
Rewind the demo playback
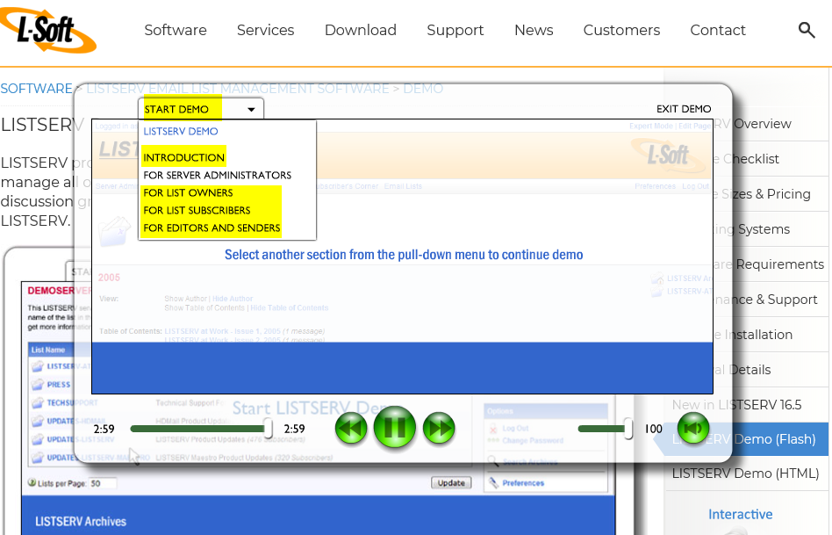(x=351, y=428)
